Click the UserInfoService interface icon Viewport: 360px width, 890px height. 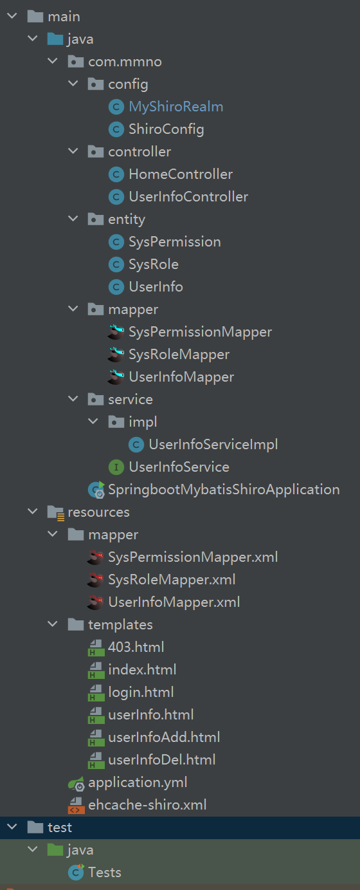[116, 467]
